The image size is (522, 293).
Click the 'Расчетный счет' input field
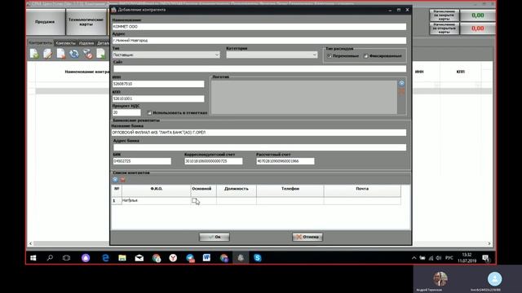pos(285,161)
